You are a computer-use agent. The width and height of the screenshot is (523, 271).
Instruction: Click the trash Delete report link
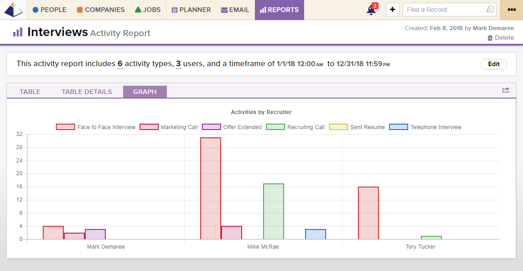point(500,38)
